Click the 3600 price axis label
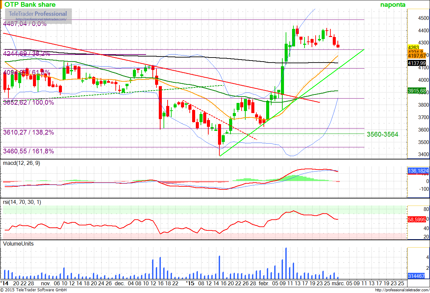 pos(423,130)
